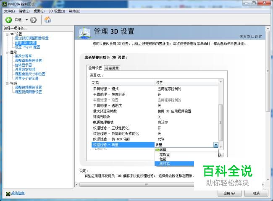Select 旋转显示器 tree item
Viewport: 273px width, 201px height.
24,65
